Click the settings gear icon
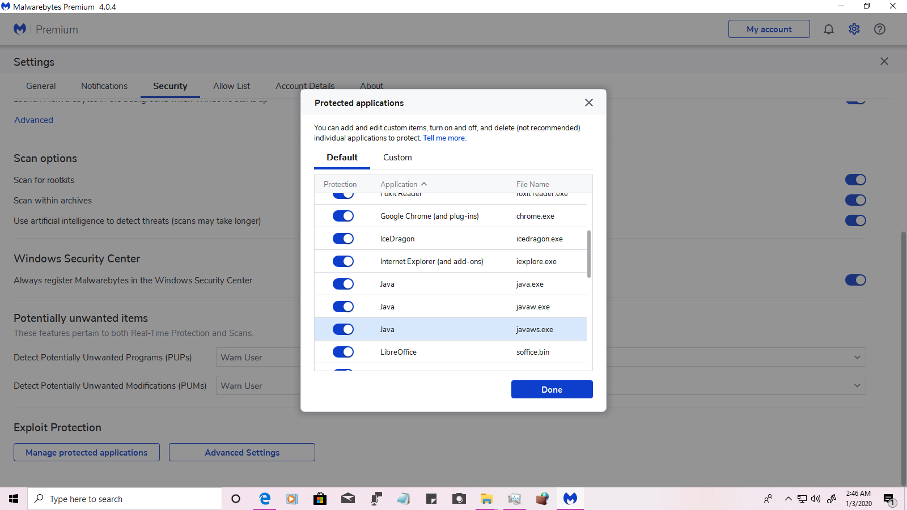Screen dimensions: 907x510 click(854, 29)
